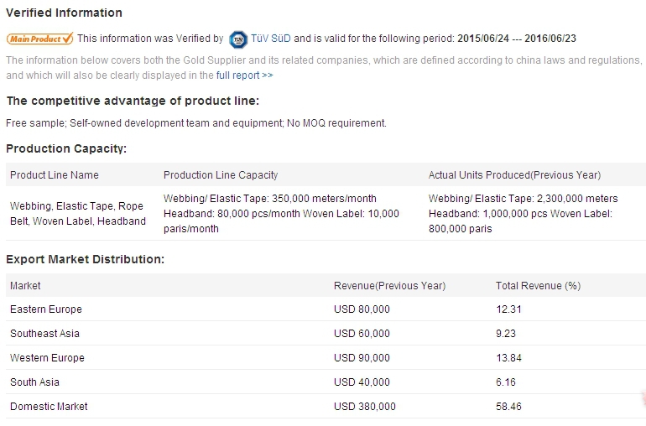Click the validity period 2015/06/24 date text

(483, 39)
